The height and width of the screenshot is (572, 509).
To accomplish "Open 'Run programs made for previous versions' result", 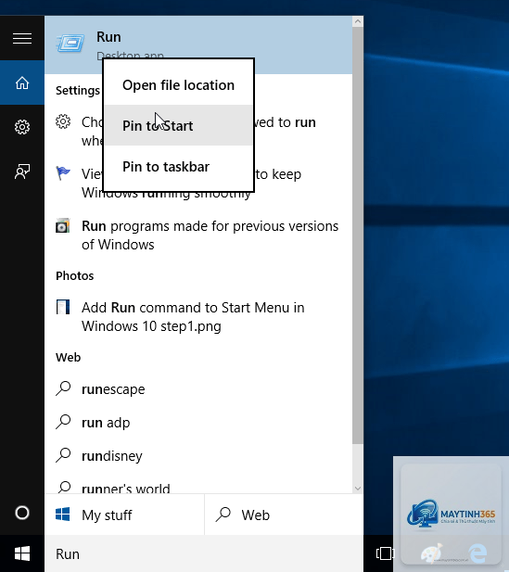I will tap(198, 235).
